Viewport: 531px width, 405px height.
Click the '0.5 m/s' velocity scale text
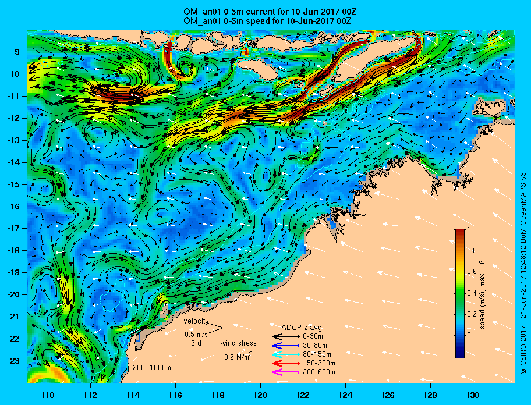[x=196, y=335]
